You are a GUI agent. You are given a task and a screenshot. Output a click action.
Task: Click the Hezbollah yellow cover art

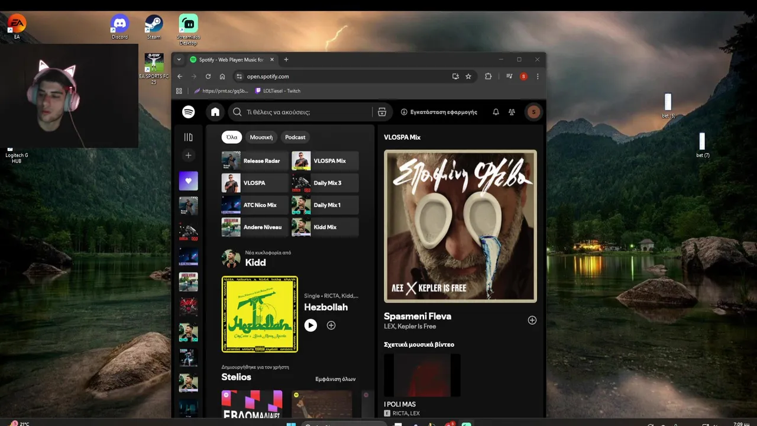(x=260, y=314)
